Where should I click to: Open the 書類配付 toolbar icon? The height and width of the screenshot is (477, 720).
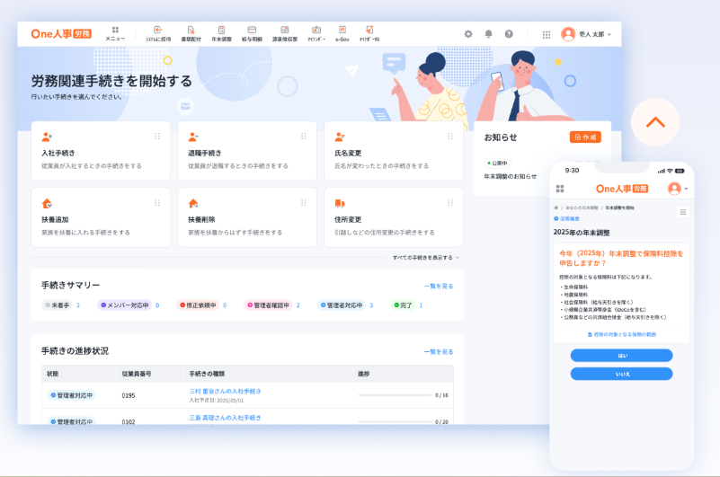[x=191, y=34]
